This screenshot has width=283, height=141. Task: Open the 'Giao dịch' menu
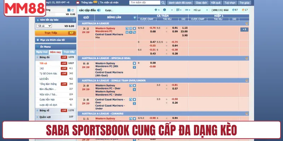click(x=201, y=3)
